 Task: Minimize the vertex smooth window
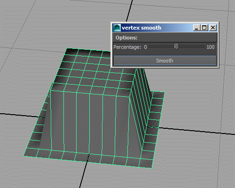point(196,28)
